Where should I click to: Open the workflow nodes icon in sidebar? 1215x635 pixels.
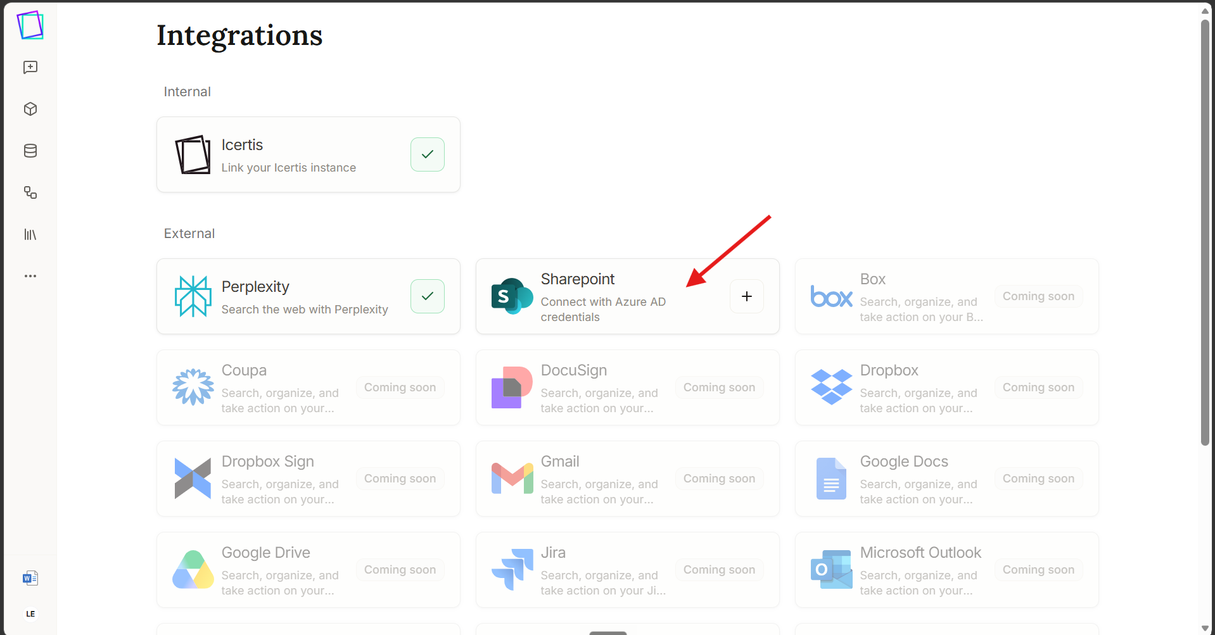(30, 192)
